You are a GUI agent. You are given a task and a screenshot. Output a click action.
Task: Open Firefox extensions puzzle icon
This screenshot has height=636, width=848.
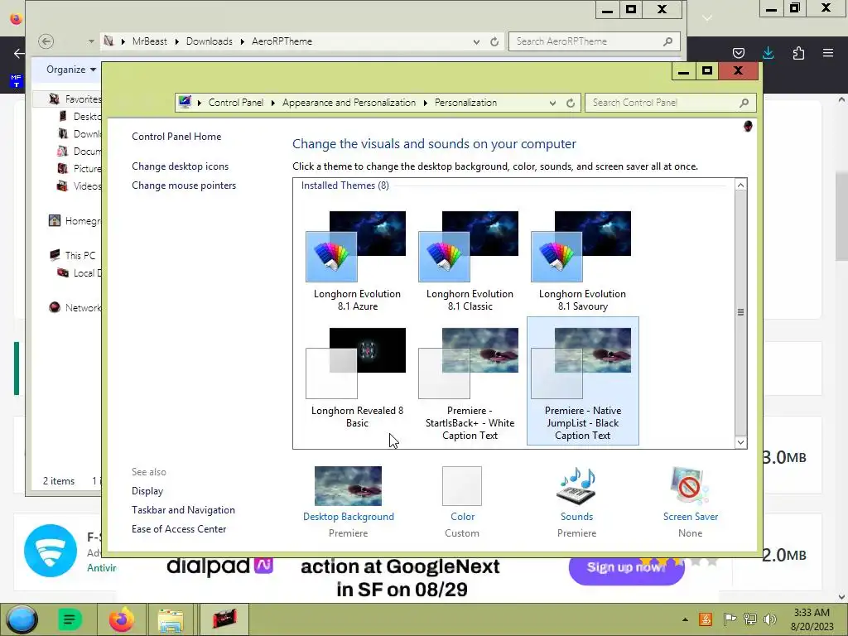[798, 52]
